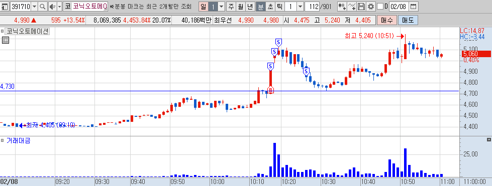The image size is (492, 186).
Task: Open the calendar date picker icon
Action: pos(414,6)
